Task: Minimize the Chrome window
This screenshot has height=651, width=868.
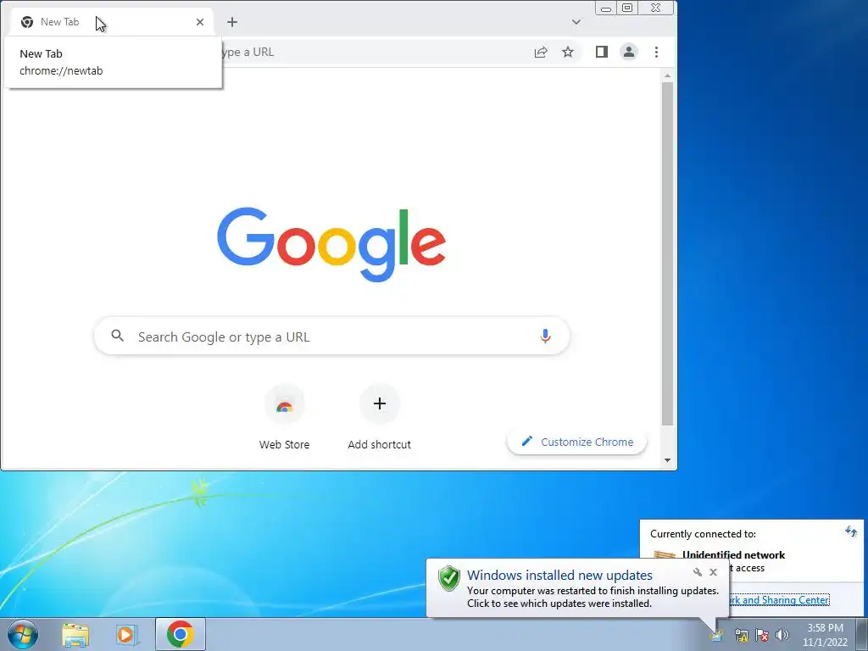Action: tap(606, 8)
